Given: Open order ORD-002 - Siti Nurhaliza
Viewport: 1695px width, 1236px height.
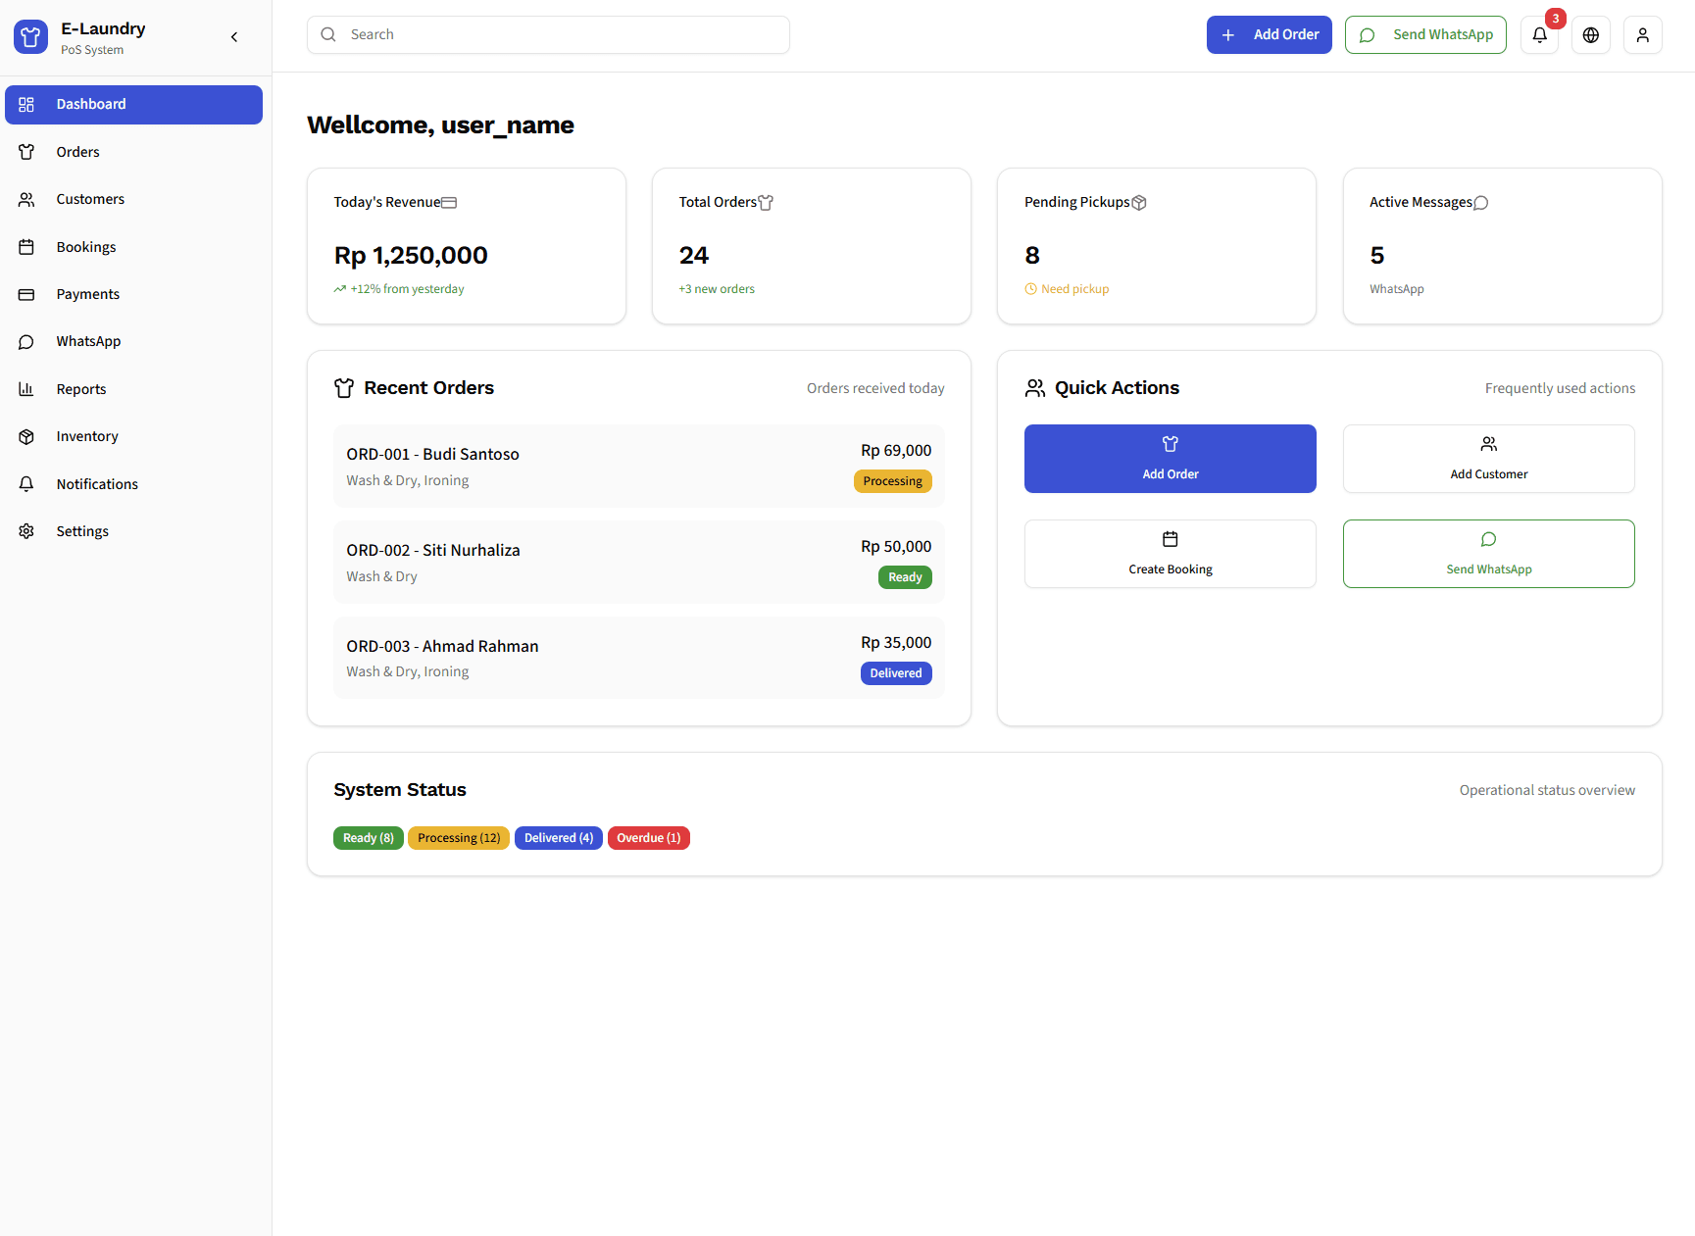Looking at the screenshot, I should (x=639, y=562).
